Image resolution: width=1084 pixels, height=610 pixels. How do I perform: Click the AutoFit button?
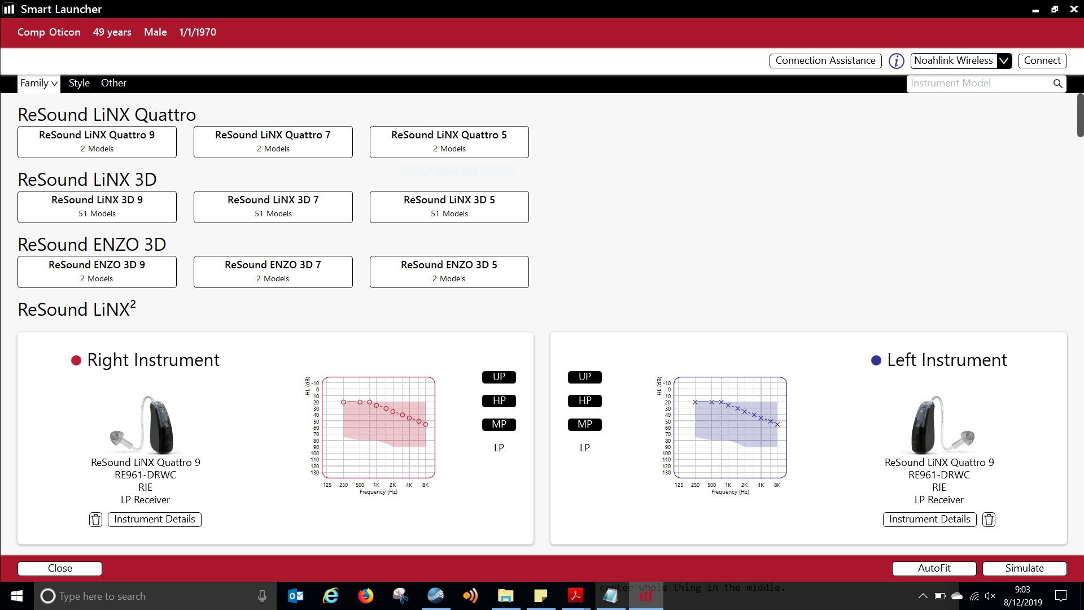(934, 568)
